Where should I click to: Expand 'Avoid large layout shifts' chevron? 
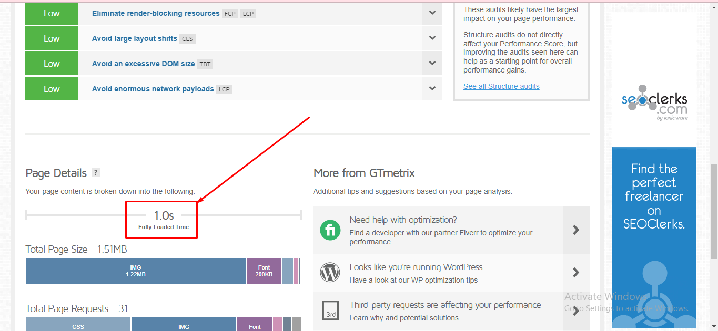432,38
